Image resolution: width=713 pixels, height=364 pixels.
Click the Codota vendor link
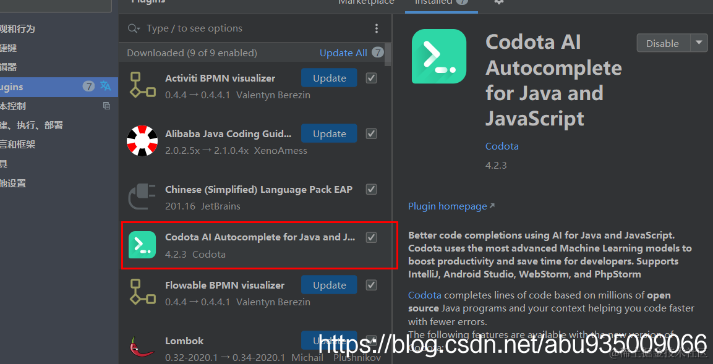502,146
